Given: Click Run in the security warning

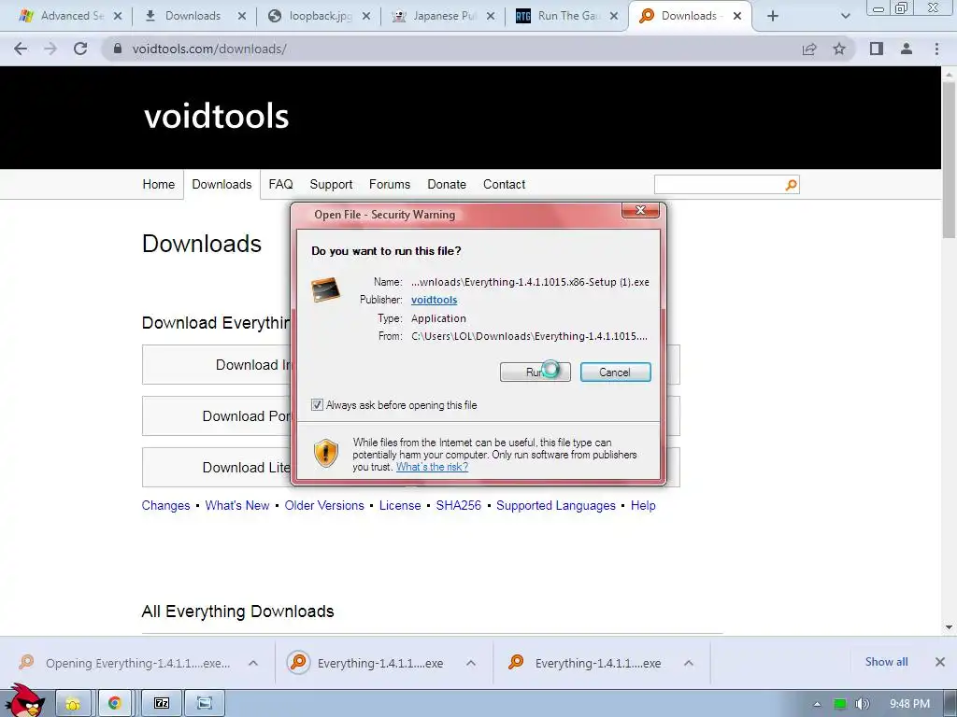Looking at the screenshot, I should [x=536, y=372].
